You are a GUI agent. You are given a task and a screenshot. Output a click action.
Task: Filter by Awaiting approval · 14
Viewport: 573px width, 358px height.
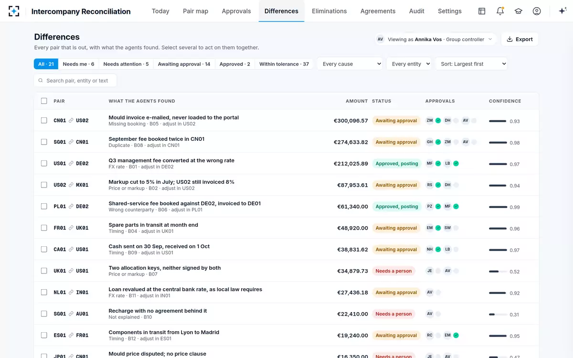coord(184,64)
